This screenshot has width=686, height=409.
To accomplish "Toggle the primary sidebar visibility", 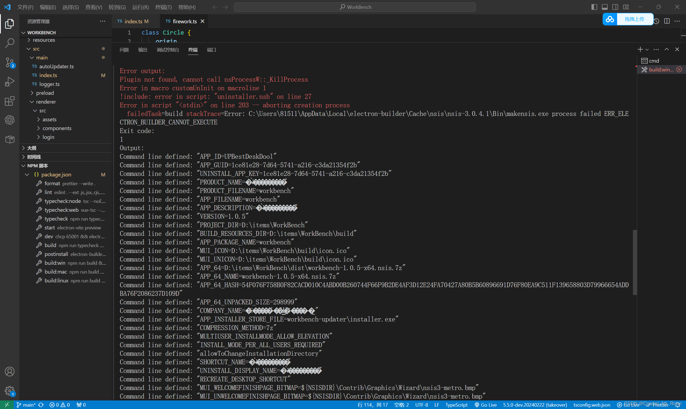I will 594,7.
